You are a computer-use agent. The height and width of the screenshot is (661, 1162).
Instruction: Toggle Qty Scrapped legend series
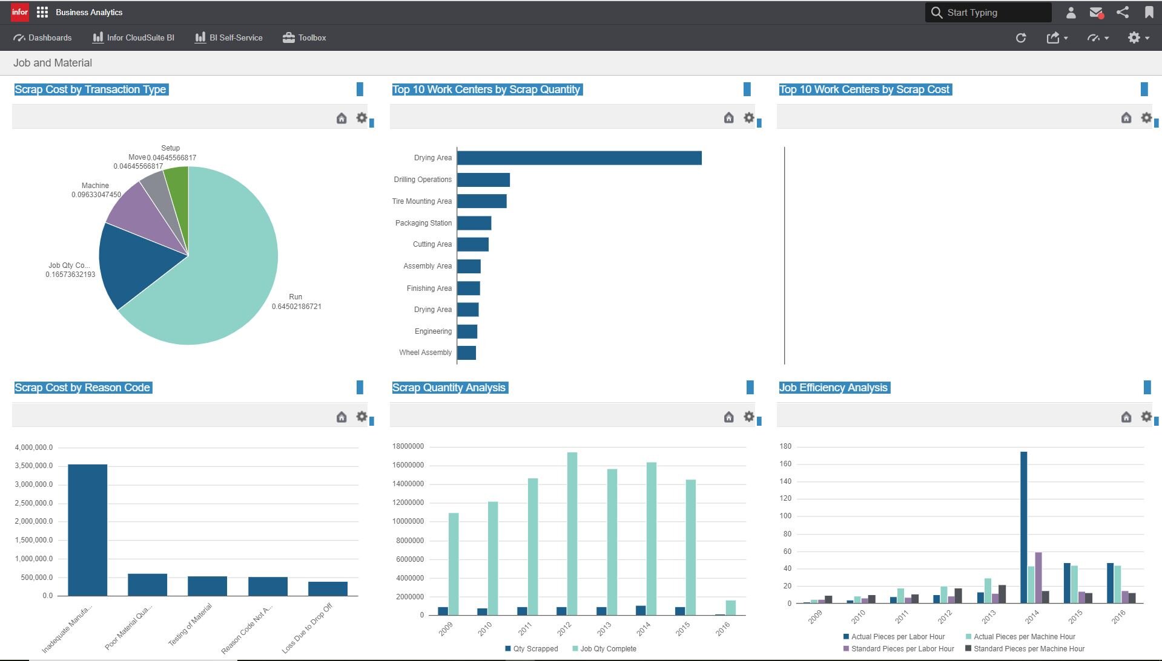(x=531, y=649)
